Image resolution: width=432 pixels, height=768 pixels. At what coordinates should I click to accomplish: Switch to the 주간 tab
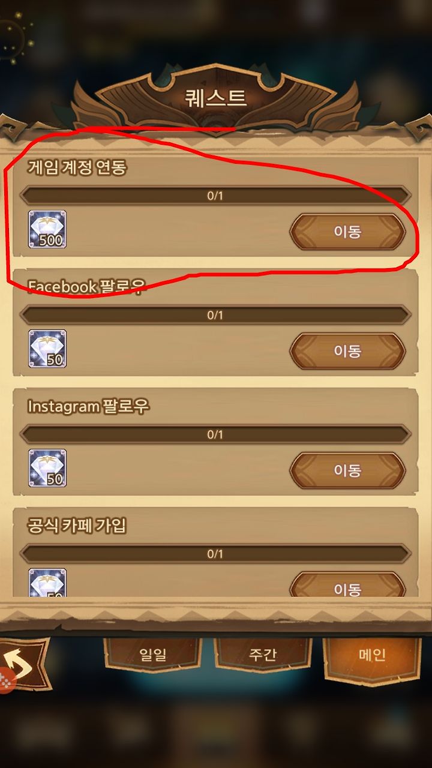[262, 654]
